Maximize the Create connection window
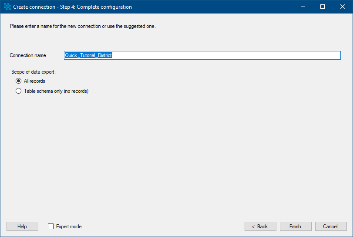This screenshot has width=353, height=237. click(323, 7)
